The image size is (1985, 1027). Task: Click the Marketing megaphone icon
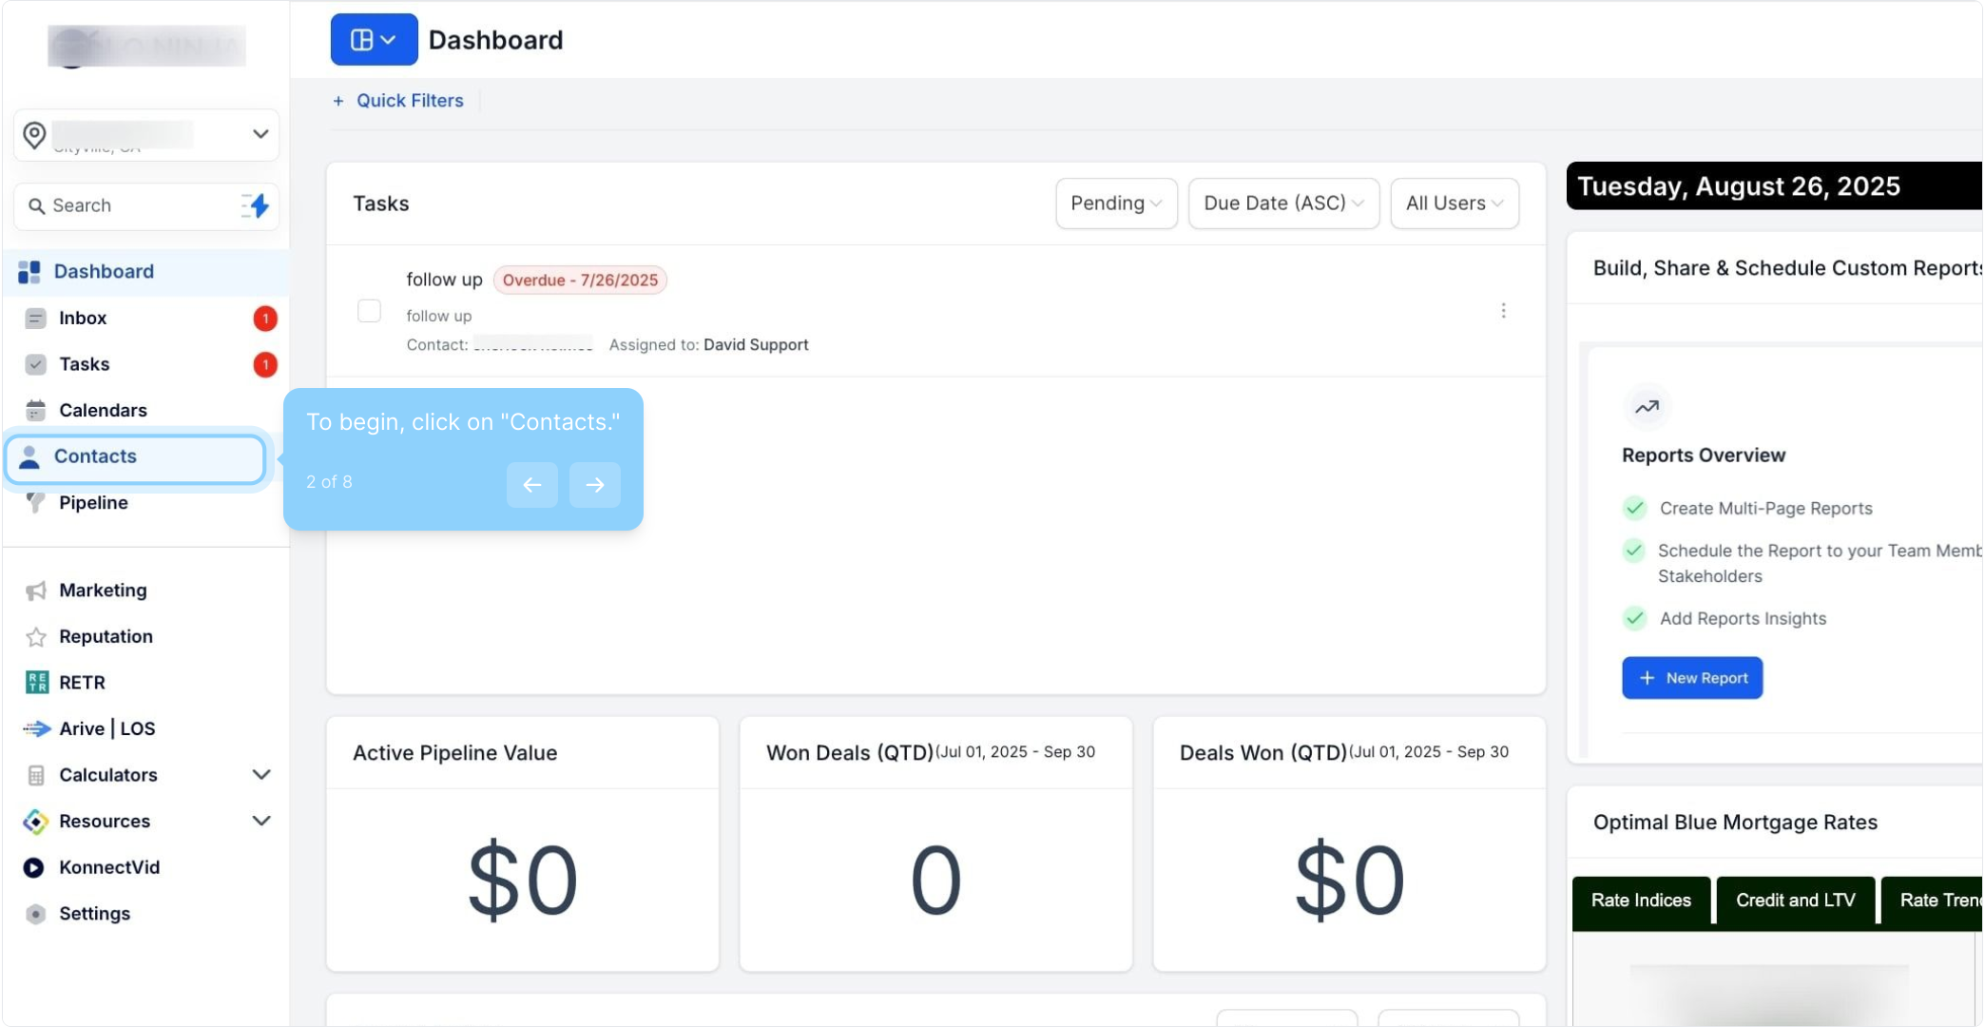[36, 591]
